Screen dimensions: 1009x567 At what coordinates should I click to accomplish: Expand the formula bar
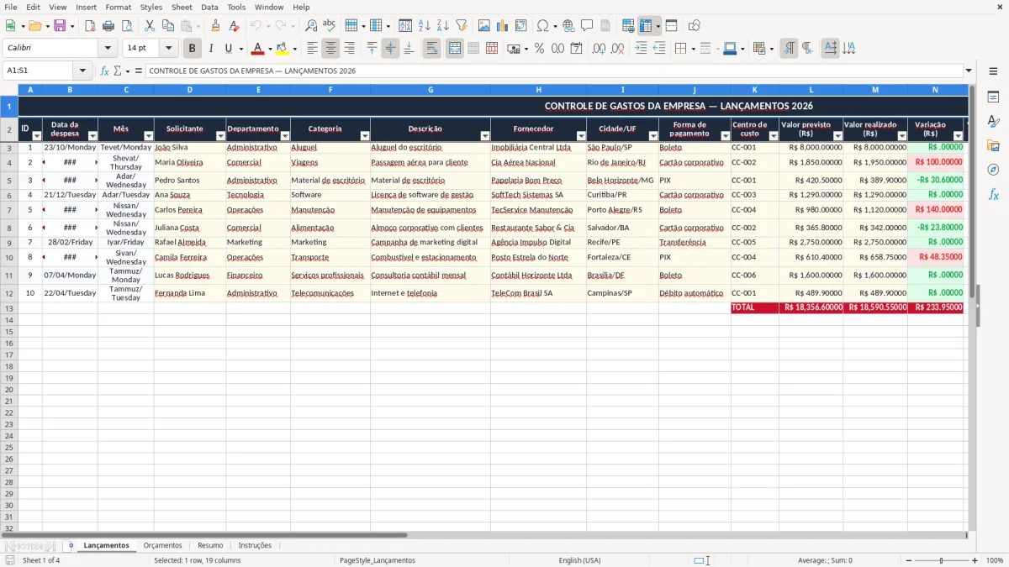pyautogui.click(x=969, y=71)
